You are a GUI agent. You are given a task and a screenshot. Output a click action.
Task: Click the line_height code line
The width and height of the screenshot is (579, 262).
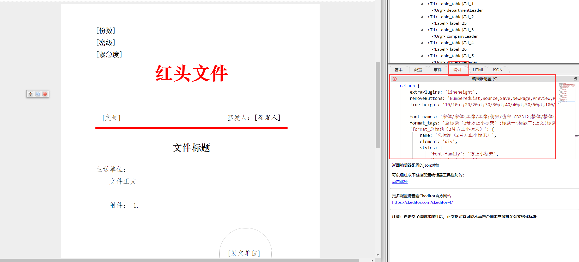click(483, 104)
